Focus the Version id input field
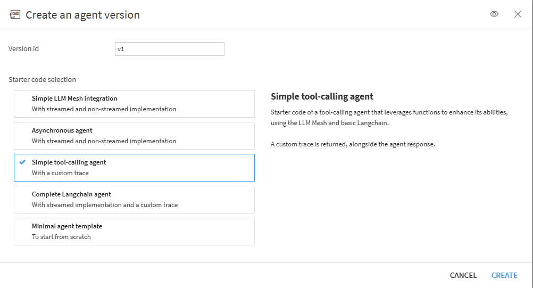Screen dimensions: 533x288 tap(170, 49)
